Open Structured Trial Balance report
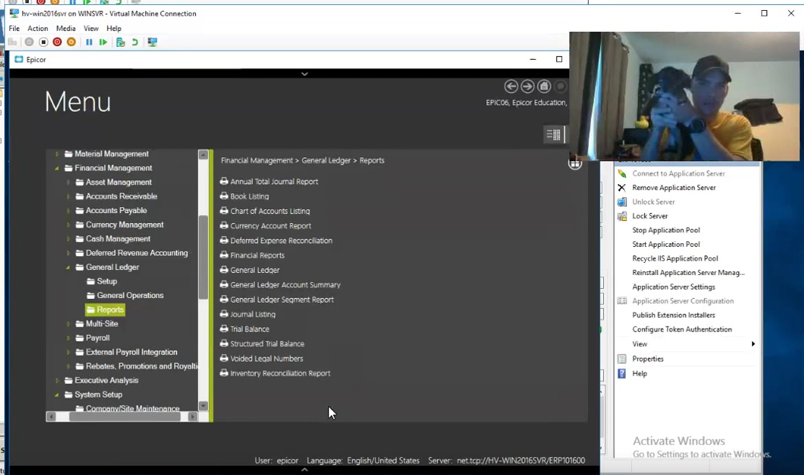This screenshot has width=804, height=475. 267,344
